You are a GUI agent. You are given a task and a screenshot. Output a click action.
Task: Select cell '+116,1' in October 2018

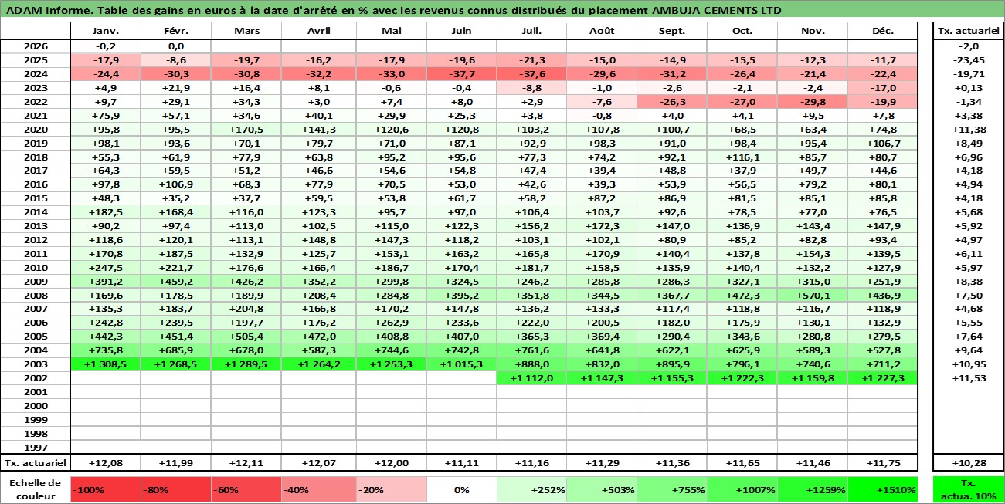coord(742,157)
